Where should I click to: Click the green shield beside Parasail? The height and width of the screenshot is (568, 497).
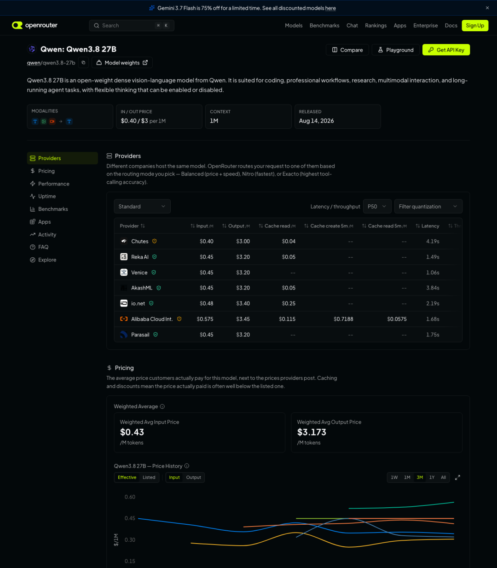coord(156,335)
